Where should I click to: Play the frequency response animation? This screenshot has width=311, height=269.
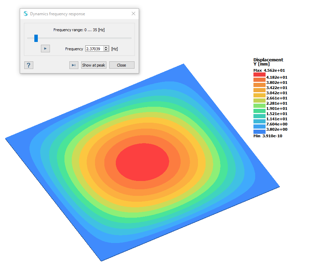click(45, 49)
